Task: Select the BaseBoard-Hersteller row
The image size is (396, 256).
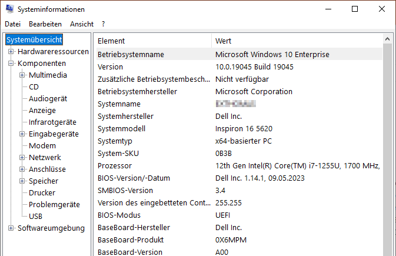Action: pos(239,228)
